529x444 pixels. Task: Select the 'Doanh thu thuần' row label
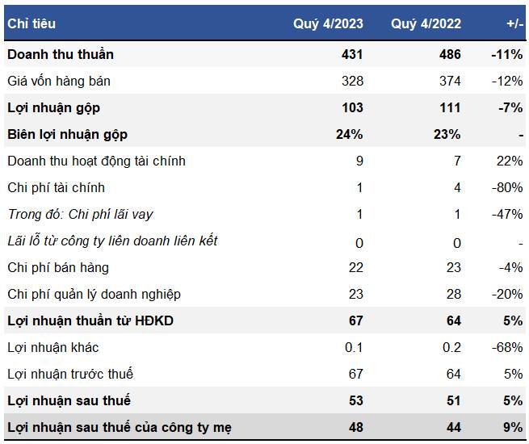click(x=61, y=54)
